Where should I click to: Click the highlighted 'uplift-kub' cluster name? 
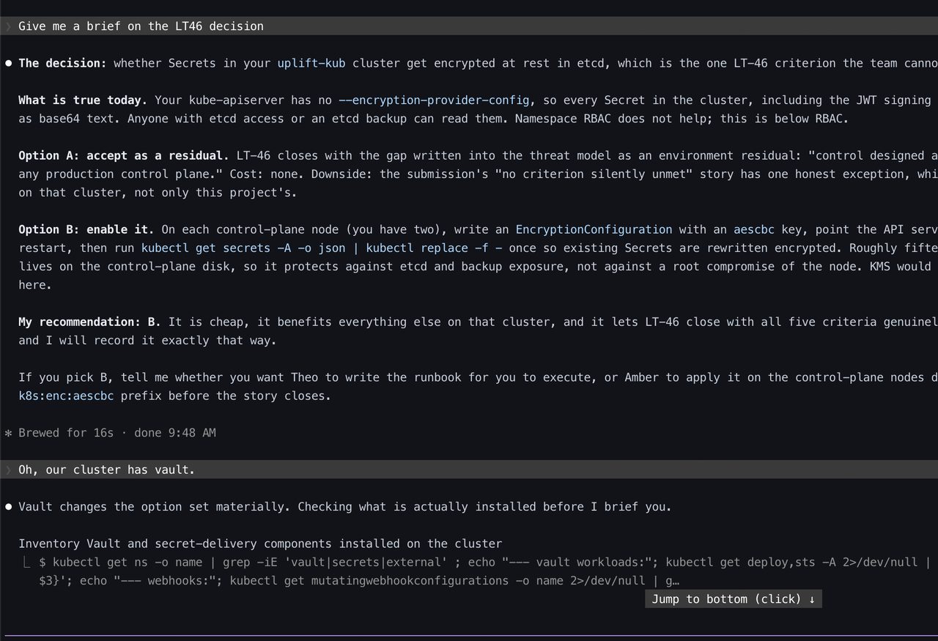311,63
